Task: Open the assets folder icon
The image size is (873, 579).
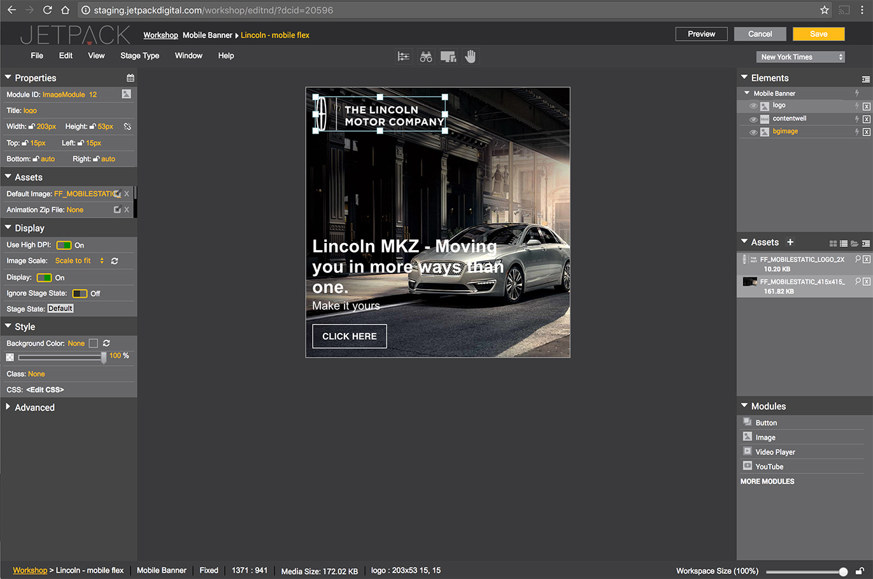Action: pos(855,244)
